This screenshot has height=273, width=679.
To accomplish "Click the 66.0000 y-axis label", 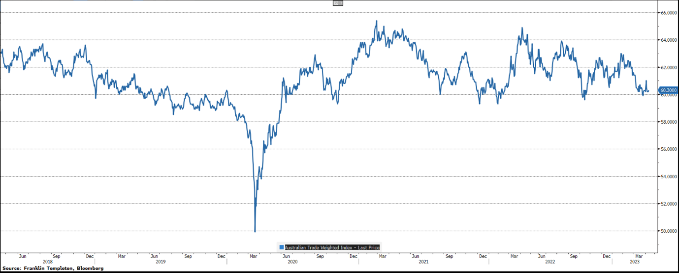I will [668, 13].
